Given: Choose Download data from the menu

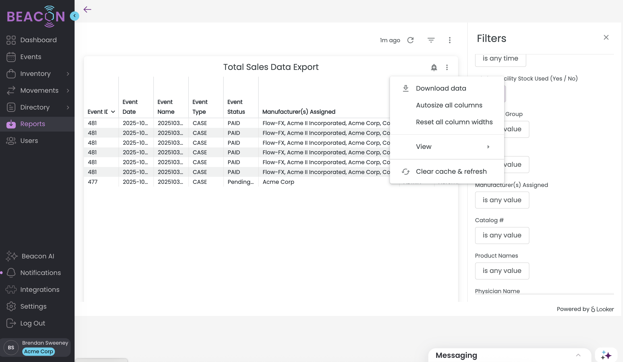Looking at the screenshot, I should [441, 89].
